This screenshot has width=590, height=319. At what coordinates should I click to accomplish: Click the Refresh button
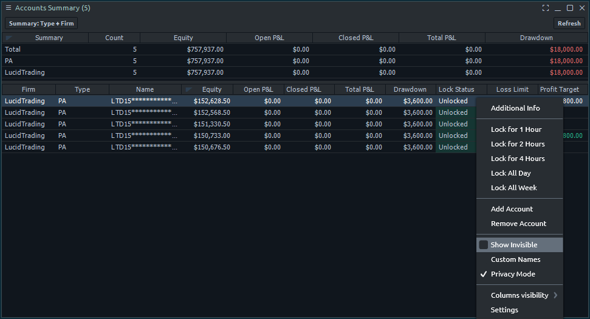pos(569,23)
